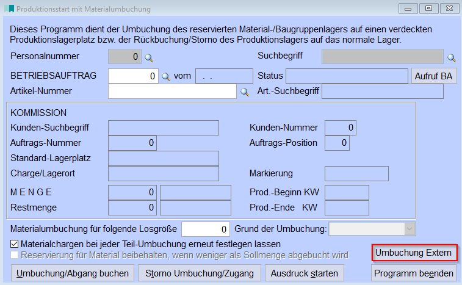Click the Standard-Lagerplatz field
Image resolution: width=462 pixels, height=285 pixels.
point(163,159)
